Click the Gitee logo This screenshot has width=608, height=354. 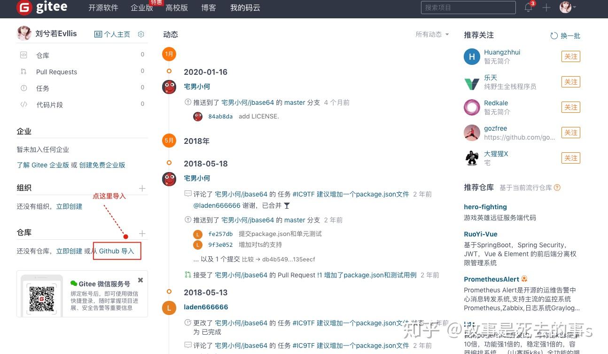point(42,8)
